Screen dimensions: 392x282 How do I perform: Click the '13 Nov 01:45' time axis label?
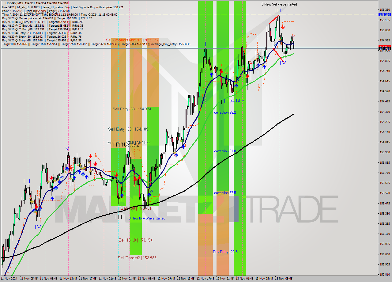coord(245,279)
